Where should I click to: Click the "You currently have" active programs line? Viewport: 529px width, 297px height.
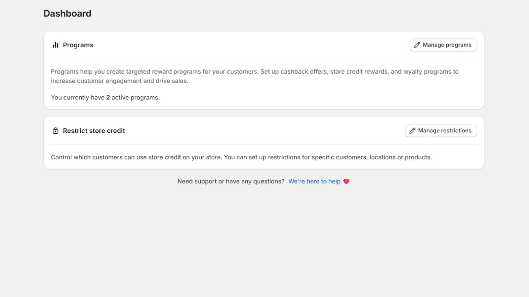click(105, 98)
